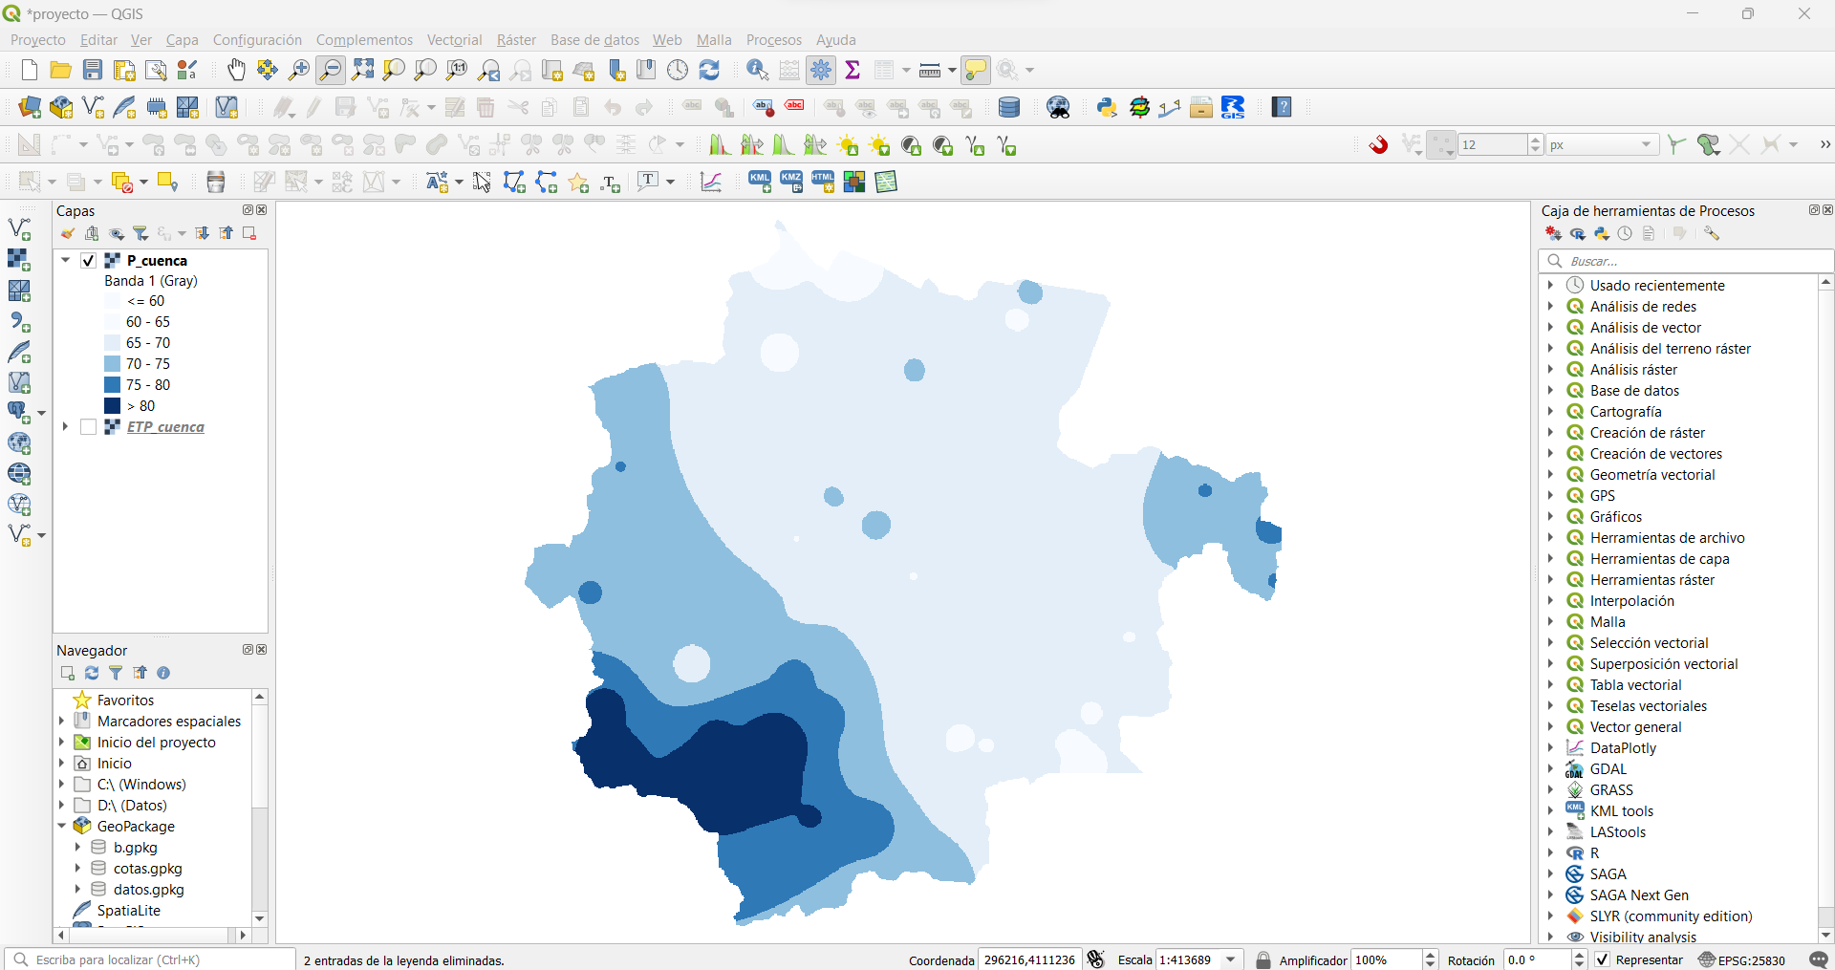Open the Vectorial menu
Image resolution: width=1835 pixels, height=970 pixels.
click(454, 39)
